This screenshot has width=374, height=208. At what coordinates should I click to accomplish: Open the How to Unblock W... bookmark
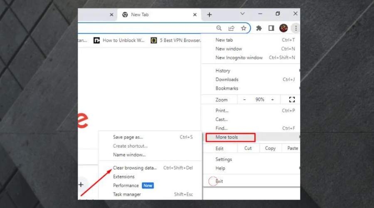coord(119,40)
